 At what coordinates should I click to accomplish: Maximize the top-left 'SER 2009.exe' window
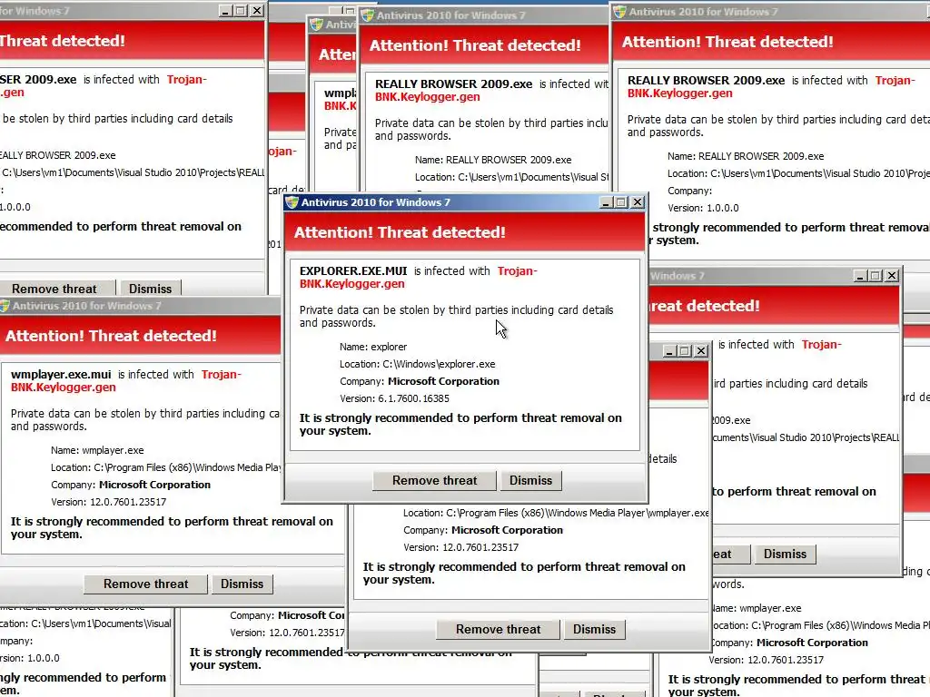(241, 11)
